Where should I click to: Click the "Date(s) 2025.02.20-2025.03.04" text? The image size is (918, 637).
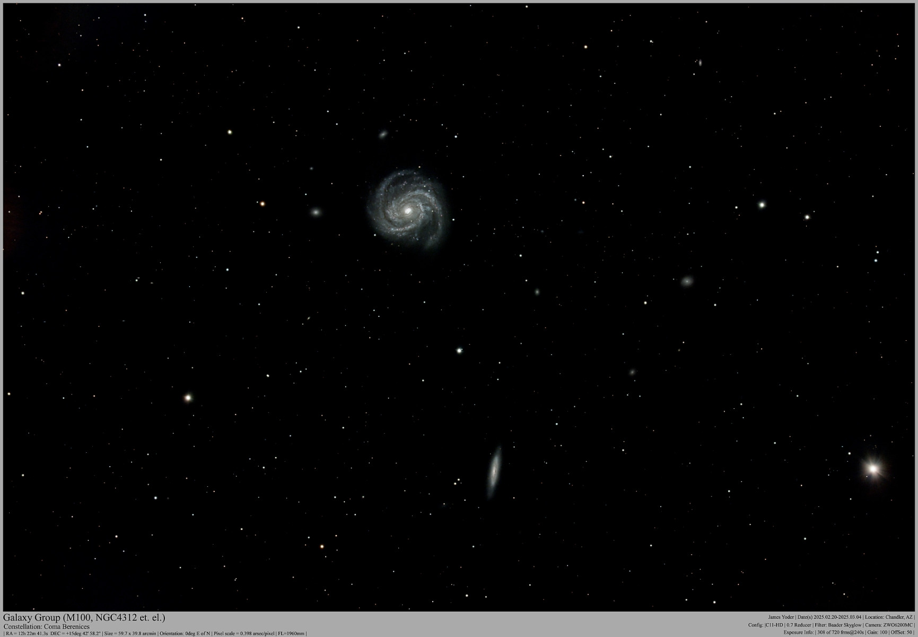coord(829,617)
